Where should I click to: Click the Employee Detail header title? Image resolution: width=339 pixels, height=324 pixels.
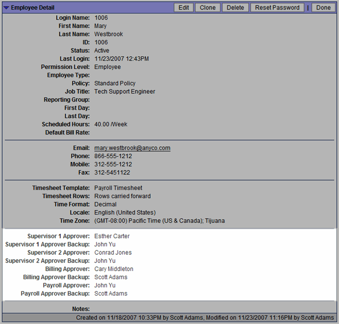pos(33,8)
